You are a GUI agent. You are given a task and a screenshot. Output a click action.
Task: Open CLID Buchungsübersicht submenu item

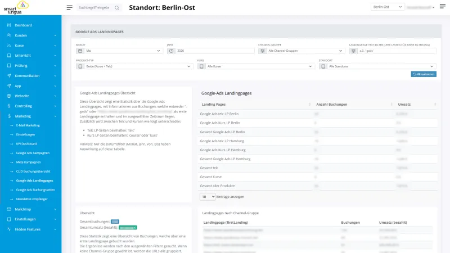[x=33, y=171]
